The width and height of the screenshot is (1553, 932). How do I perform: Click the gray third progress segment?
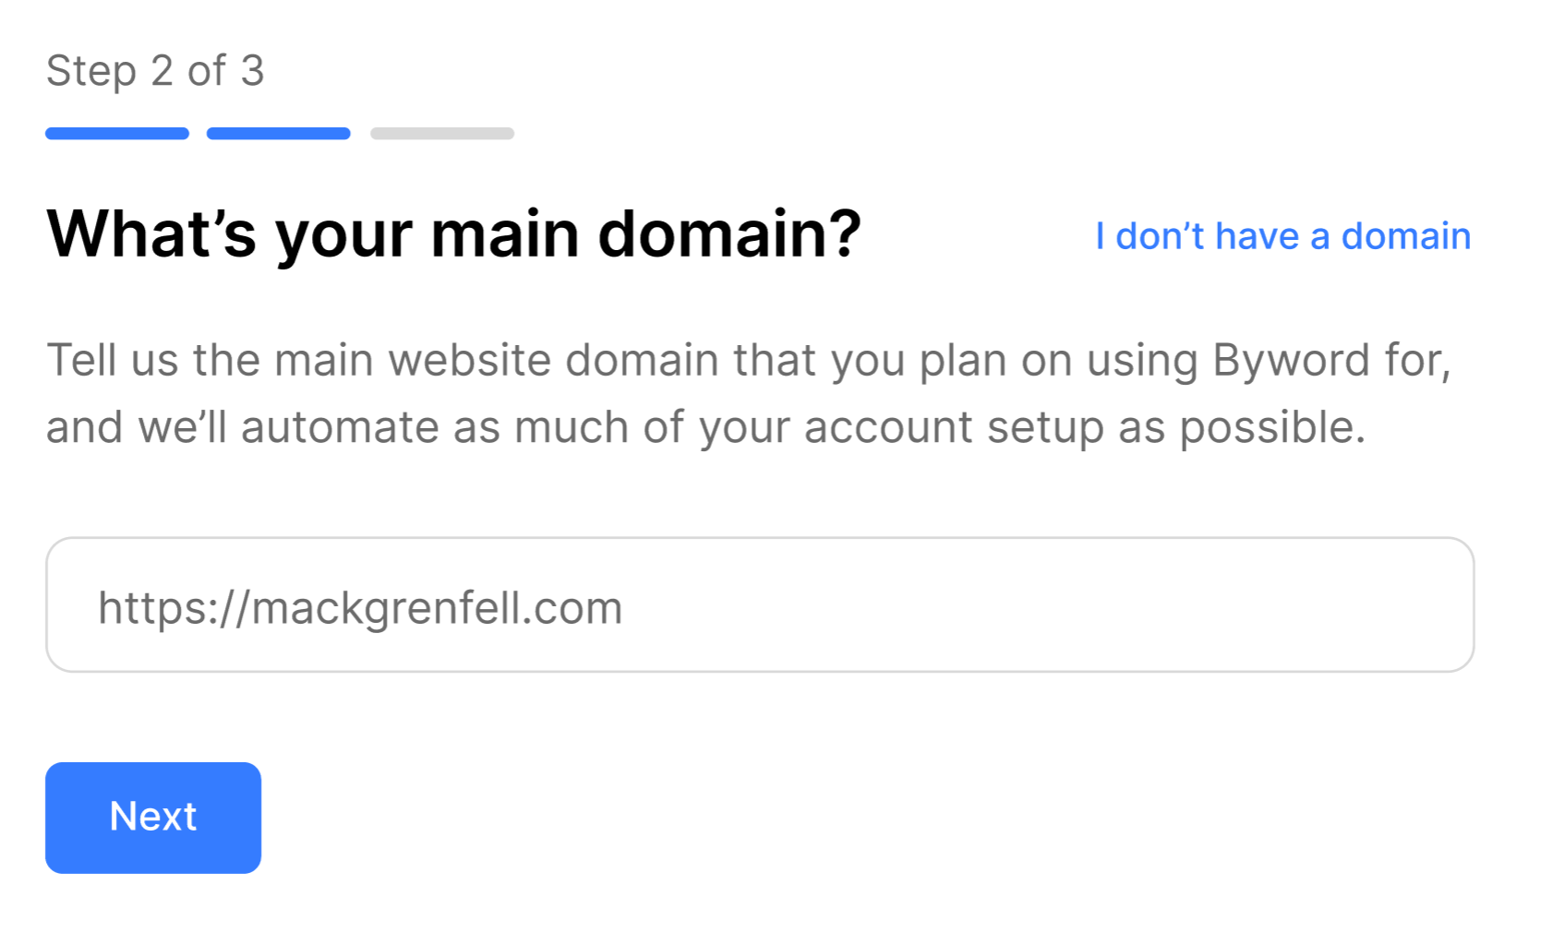tap(442, 134)
